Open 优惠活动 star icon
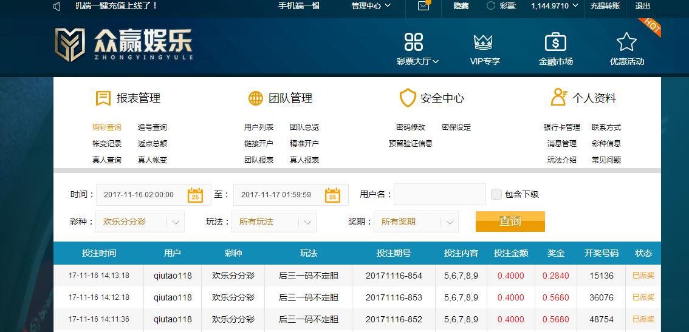 coord(626,42)
